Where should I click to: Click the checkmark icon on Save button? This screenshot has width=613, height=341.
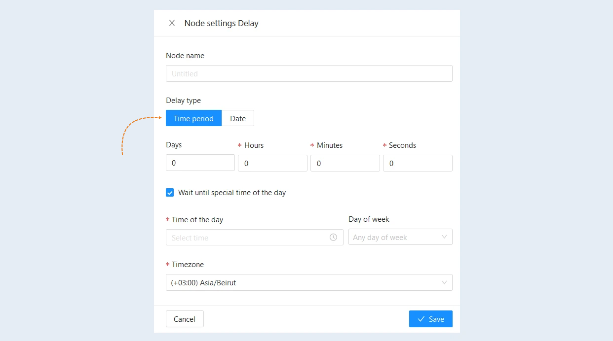point(421,319)
